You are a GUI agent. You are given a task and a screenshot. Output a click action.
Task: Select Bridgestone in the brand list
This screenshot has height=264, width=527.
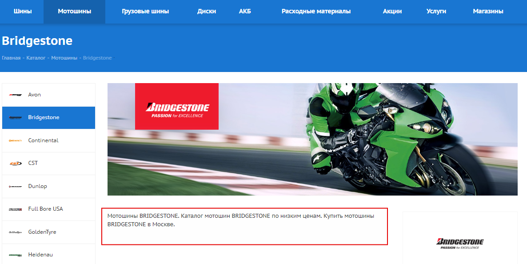[x=49, y=118]
